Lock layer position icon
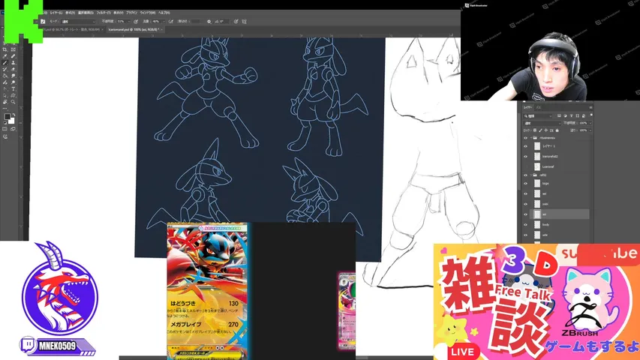The image size is (640, 360). [546, 130]
